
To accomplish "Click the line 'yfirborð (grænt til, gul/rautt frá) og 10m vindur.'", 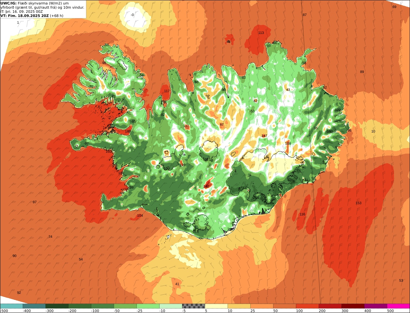I will (x=42, y=7).
